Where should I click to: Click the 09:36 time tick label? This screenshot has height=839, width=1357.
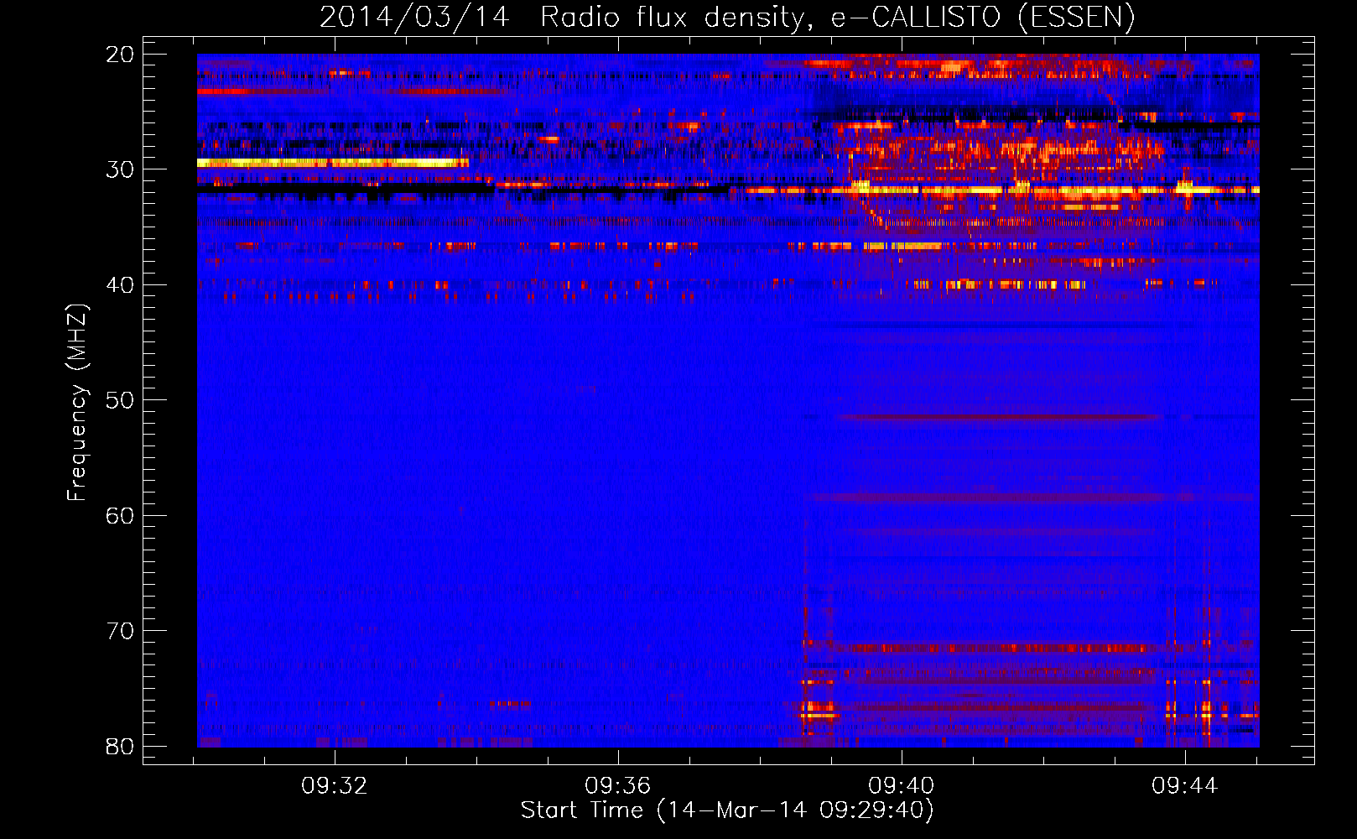pos(618,786)
